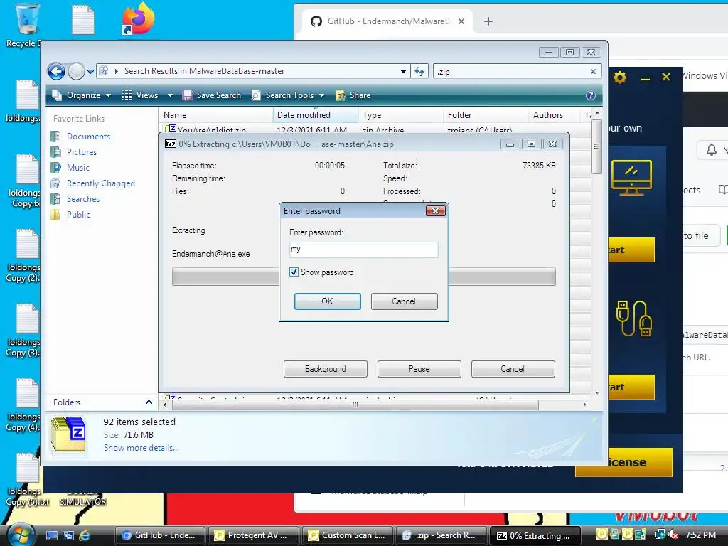Sort by Folder column header

[486, 114]
